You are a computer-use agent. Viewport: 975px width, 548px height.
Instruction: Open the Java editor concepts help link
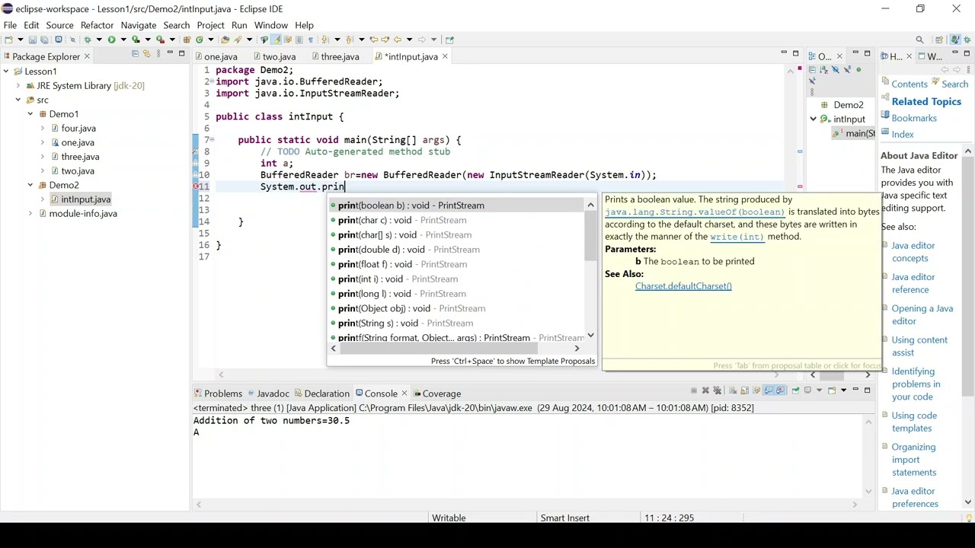[x=913, y=252]
